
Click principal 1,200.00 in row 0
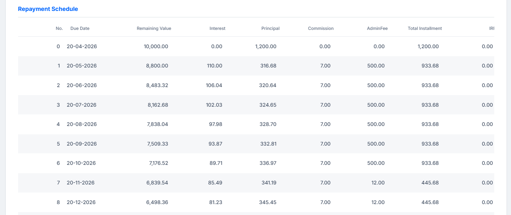[x=266, y=46]
